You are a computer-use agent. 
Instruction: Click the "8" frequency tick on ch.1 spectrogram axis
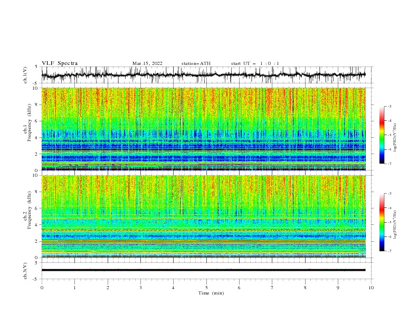[x=37, y=104]
